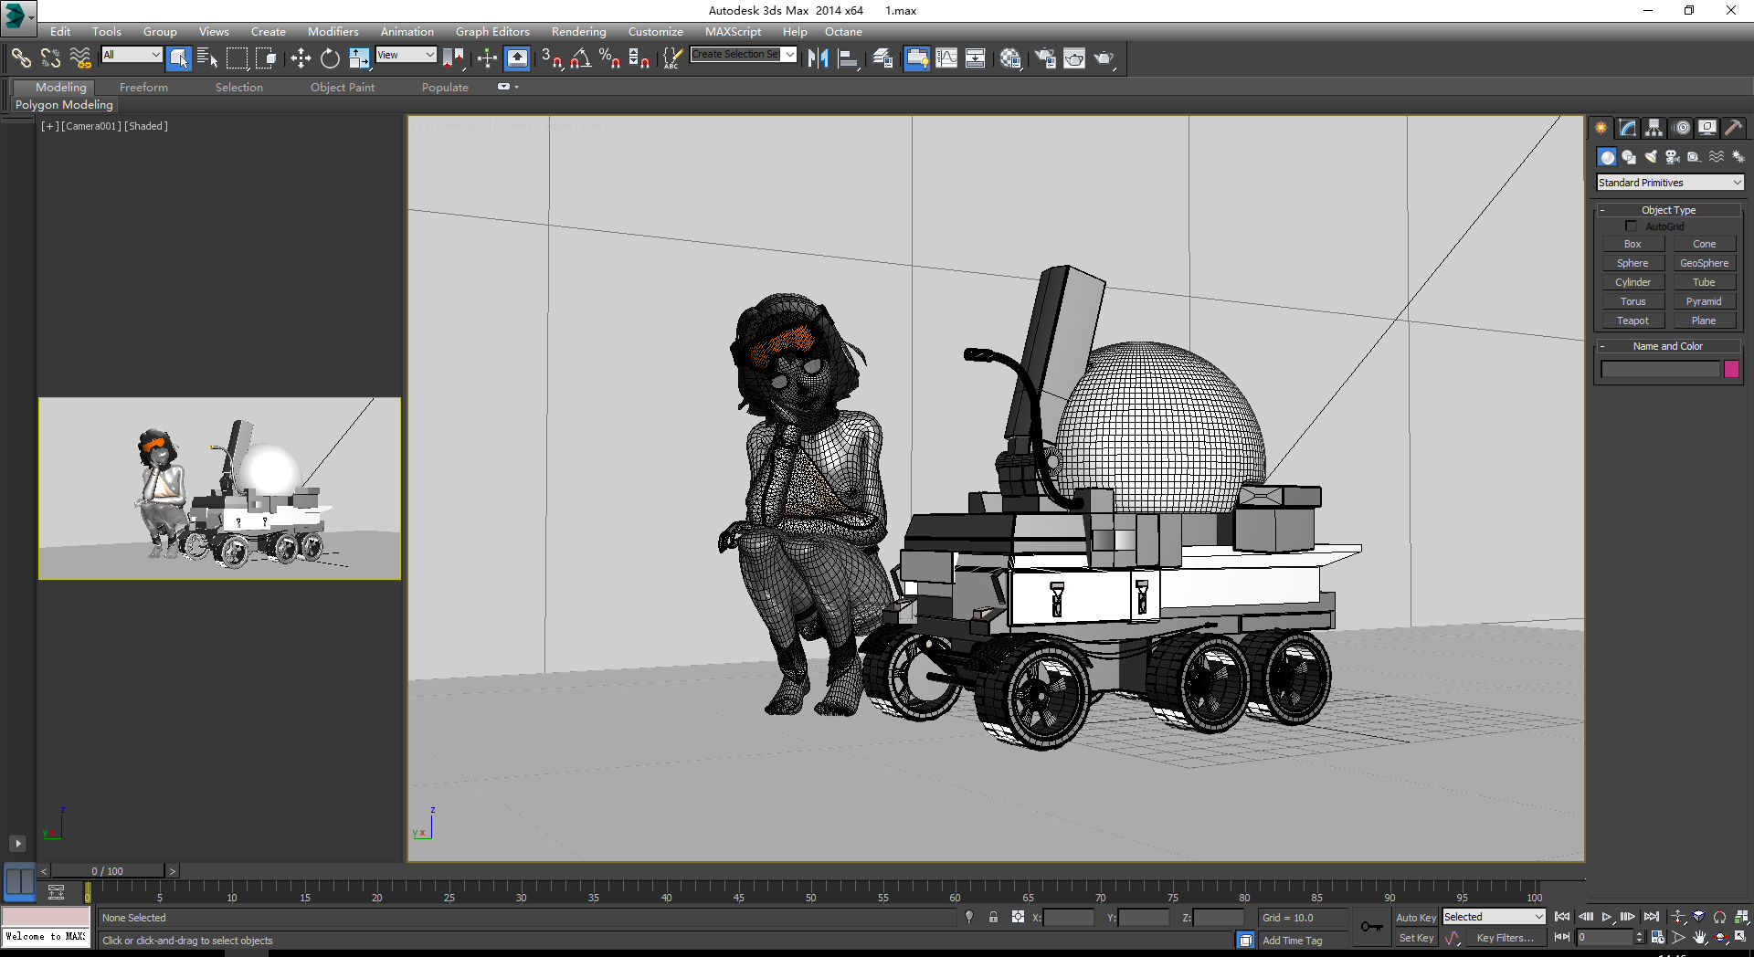
Task: Click the Select by Name icon
Action: 207,58
